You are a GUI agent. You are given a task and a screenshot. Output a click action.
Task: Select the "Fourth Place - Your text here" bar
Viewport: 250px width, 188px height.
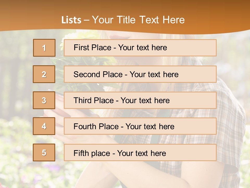click(140, 126)
